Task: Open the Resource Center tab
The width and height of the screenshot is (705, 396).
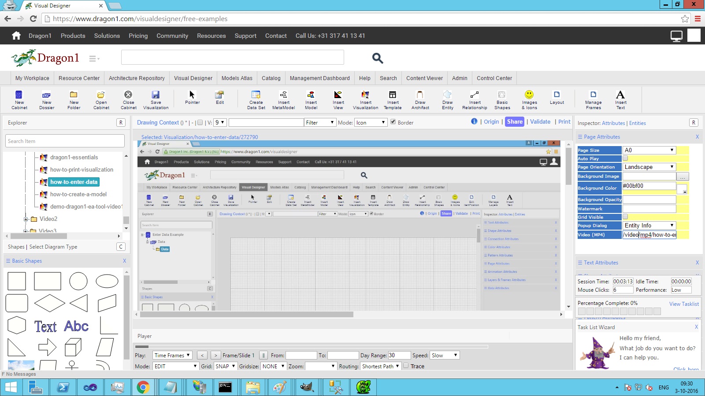Action: coord(79,78)
